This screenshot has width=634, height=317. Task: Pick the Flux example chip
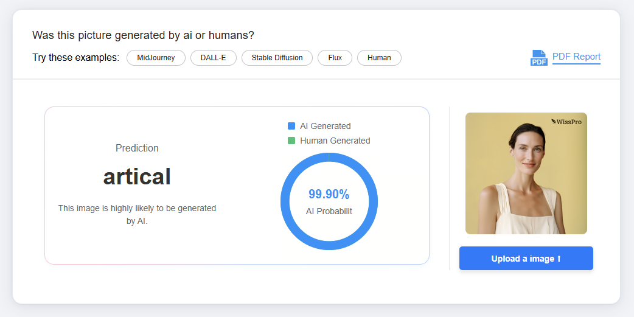click(x=335, y=58)
